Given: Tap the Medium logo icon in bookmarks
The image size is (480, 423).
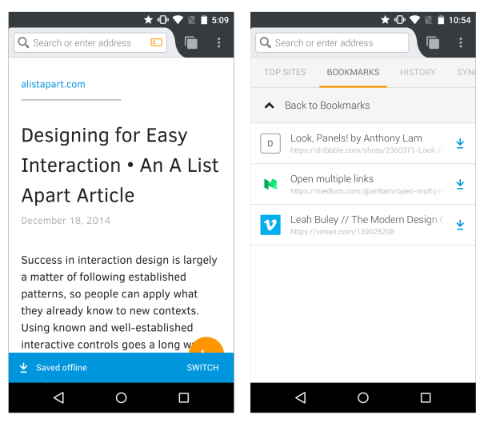Looking at the screenshot, I should (x=270, y=185).
